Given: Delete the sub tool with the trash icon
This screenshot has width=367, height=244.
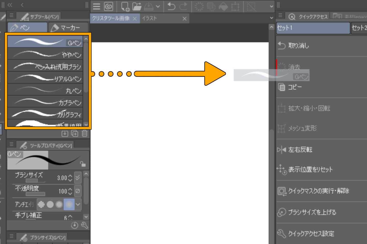Looking at the screenshot, I should 85,133.
